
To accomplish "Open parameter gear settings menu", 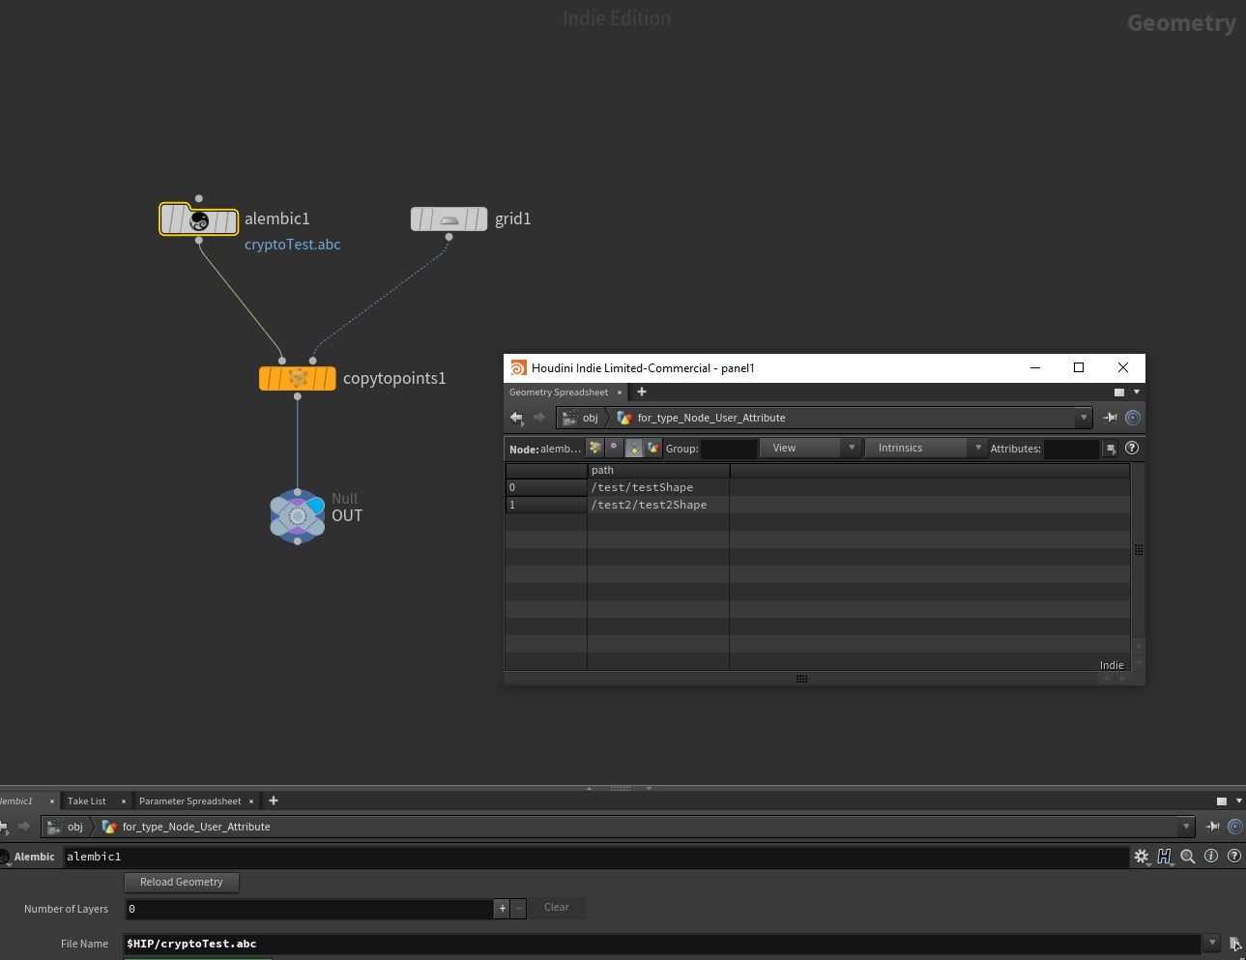I will [x=1142, y=857].
